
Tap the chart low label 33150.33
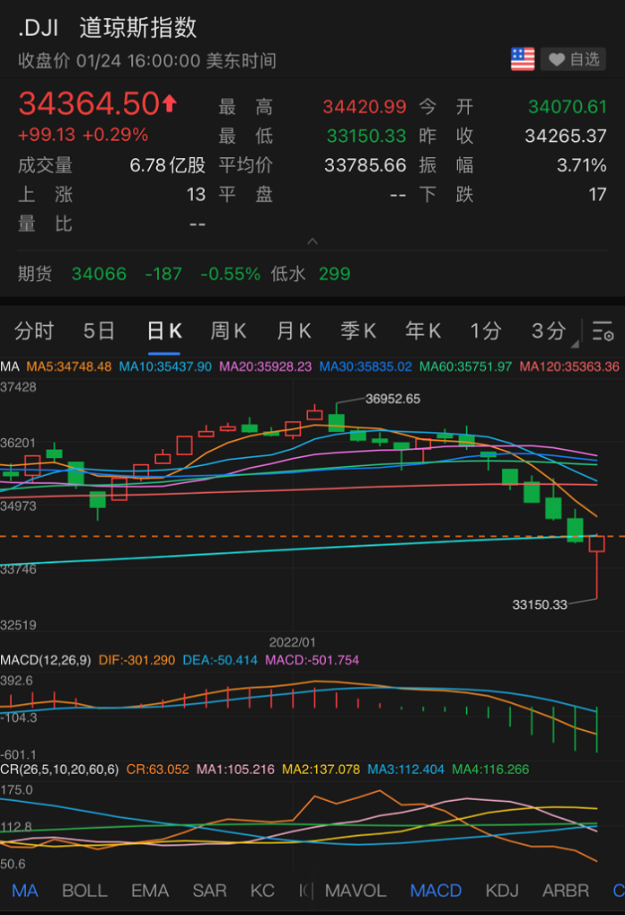click(x=540, y=604)
